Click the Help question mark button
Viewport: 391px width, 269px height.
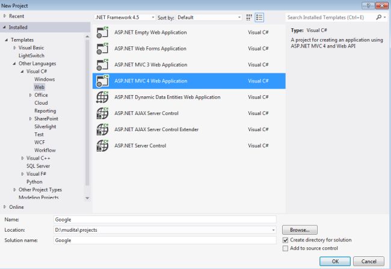tap(368, 5)
